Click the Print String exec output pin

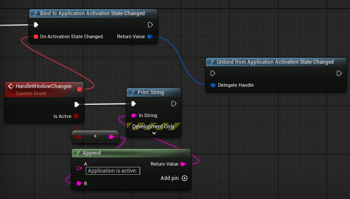pyautogui.click(x=174, y=104)
